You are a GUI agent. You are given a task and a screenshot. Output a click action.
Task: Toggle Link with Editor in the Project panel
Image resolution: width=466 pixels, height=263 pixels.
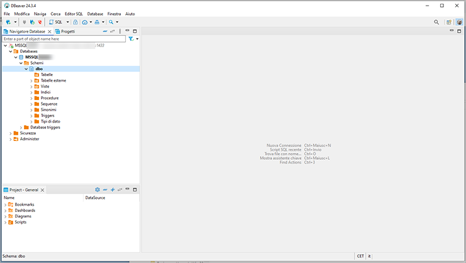point(120,189)
